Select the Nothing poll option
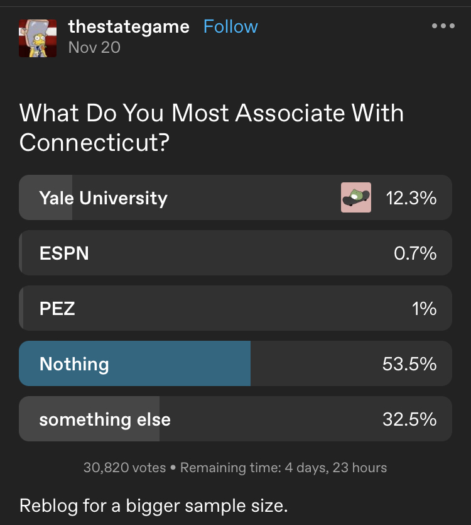Image resolution: width=471 pixels, height=525 pixels. point(235,363)
